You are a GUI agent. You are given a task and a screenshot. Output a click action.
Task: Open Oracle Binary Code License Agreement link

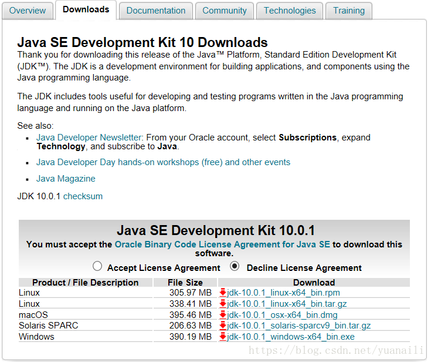pos(222,244)
